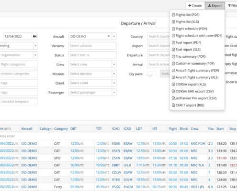Click the Select variants field
The height and width of the screenshot is (191, 237).
(92, 46)
